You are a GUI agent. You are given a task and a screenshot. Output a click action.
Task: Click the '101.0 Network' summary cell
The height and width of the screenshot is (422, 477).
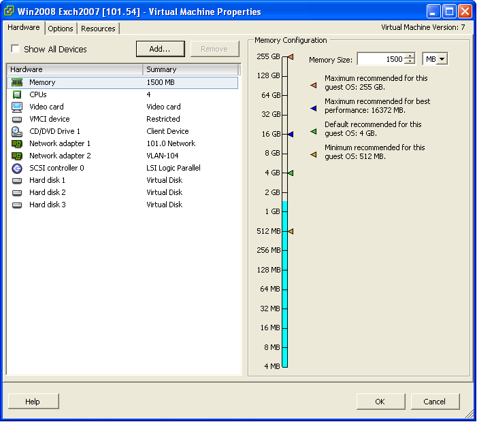[171, 143]
